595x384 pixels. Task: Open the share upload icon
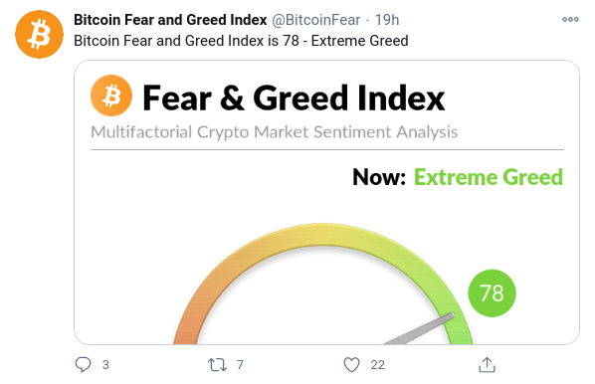click(x=487, y=365)
